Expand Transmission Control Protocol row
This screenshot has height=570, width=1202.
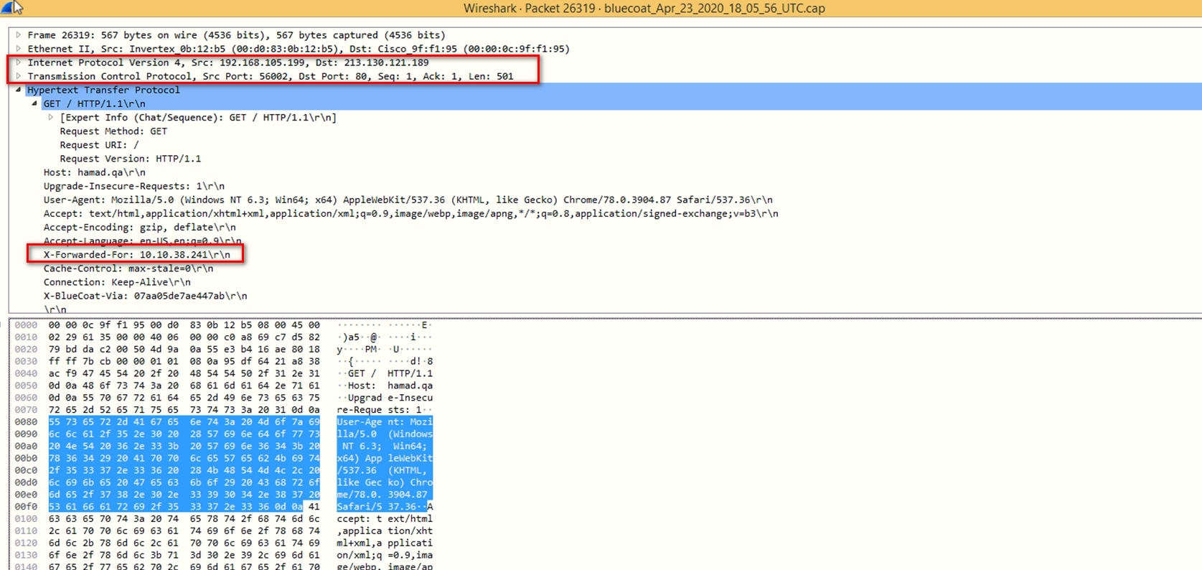(19, 75)
